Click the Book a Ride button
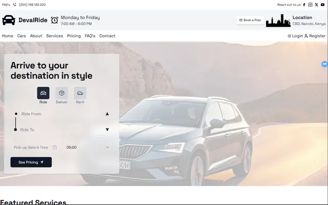This screenshot has height=205, width=328. coord(250,20)
